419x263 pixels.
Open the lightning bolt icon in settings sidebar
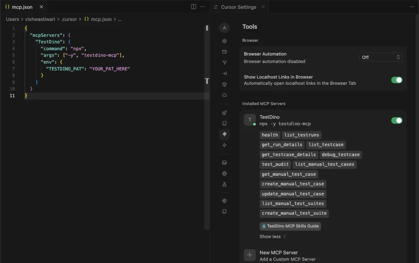(224, 145)
